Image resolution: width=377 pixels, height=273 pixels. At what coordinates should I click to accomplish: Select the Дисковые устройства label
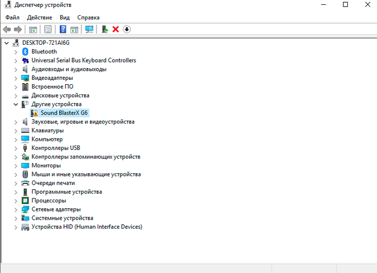click(x=60, y=95)
